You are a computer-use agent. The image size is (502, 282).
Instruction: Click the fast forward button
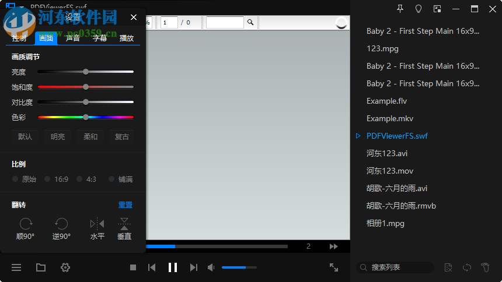[x=334, y=246]
